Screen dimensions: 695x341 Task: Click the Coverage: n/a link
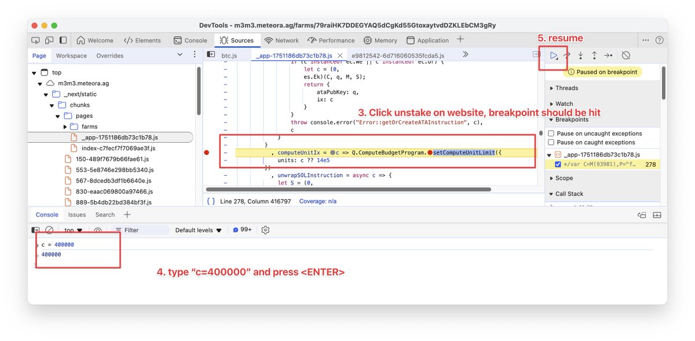[x=317, y=201]
